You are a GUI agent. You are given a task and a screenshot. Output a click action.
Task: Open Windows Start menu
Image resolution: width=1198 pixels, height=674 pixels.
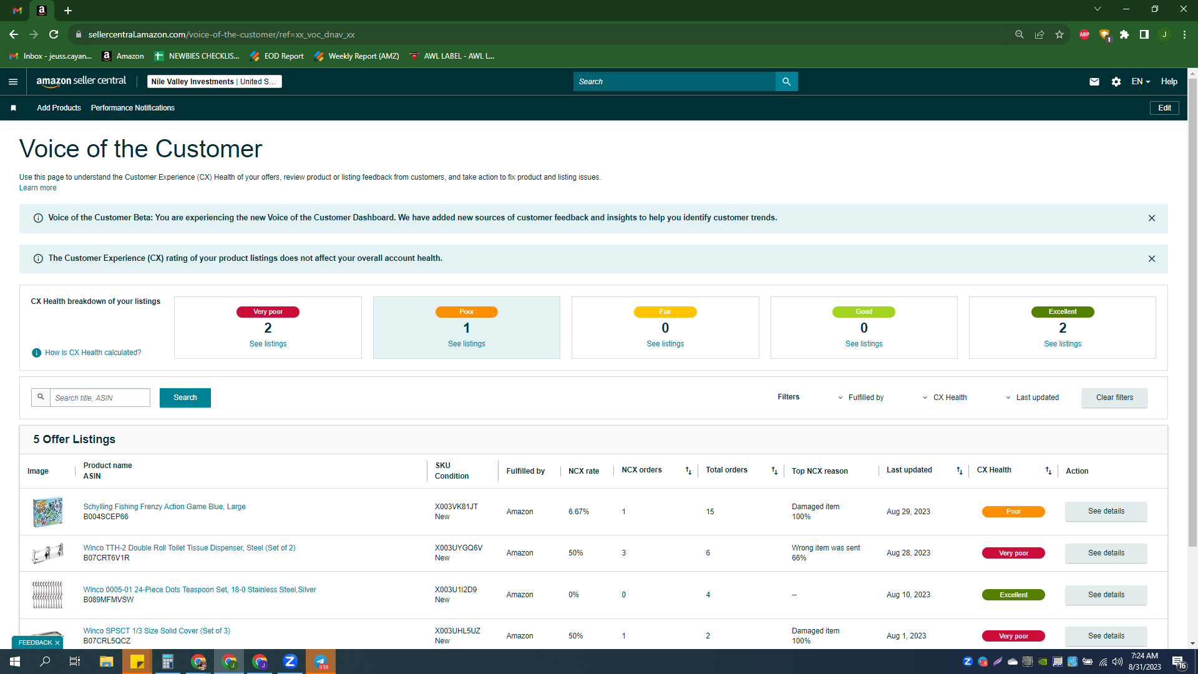tap(15, 662)
